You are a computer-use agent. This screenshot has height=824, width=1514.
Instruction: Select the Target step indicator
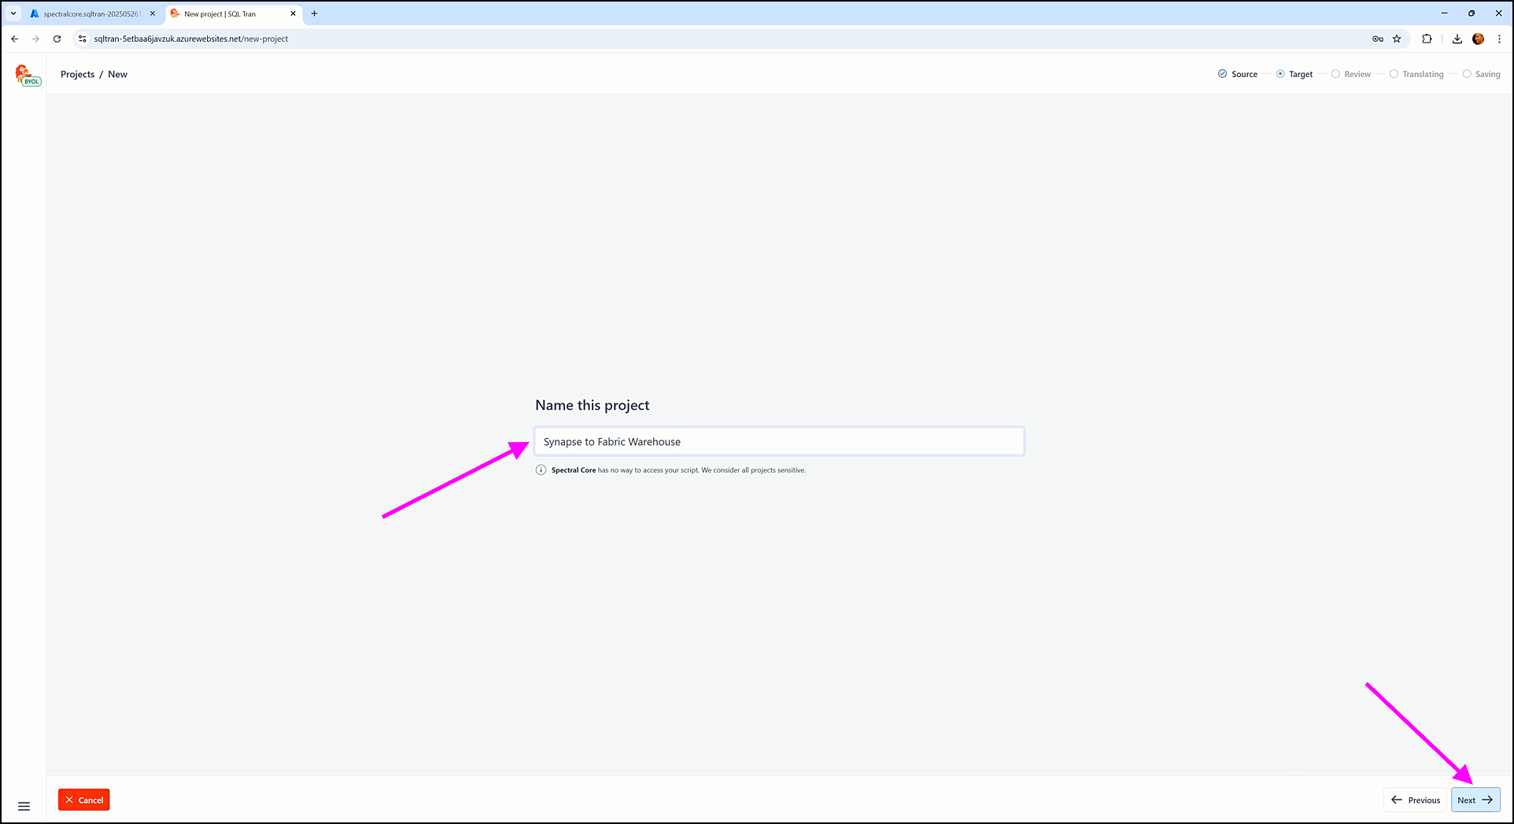coord(1294,74)
